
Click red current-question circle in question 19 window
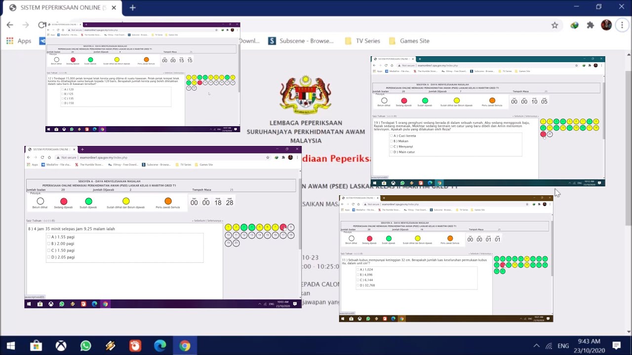tap(543, 134)
